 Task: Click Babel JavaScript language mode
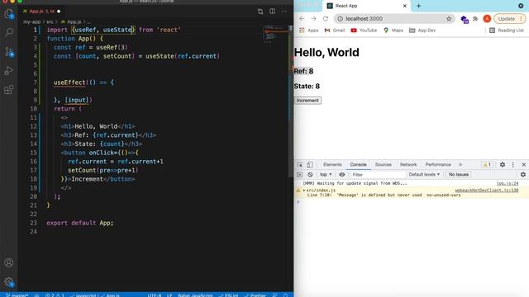[195, 295]
